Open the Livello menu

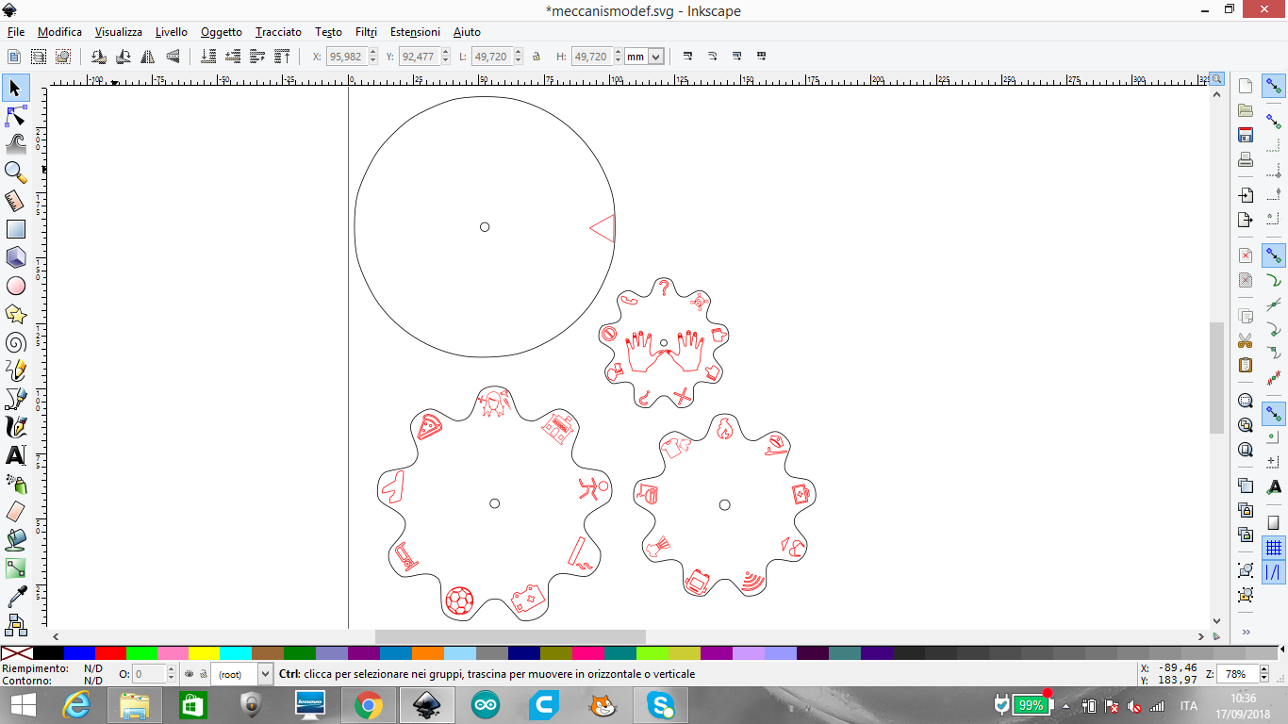pos(172,32)
